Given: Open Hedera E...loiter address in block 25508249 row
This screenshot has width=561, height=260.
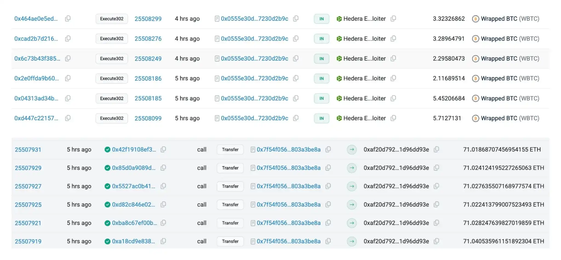Looking at the screenshot, I should 364,59.
